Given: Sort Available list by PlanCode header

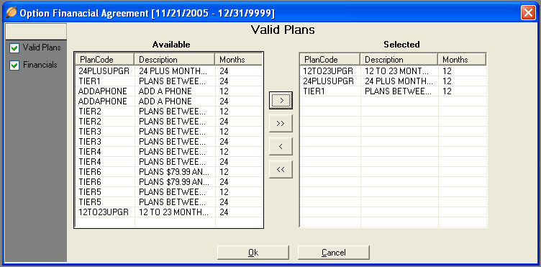Looking at the screenshot, I should point(104,59).
